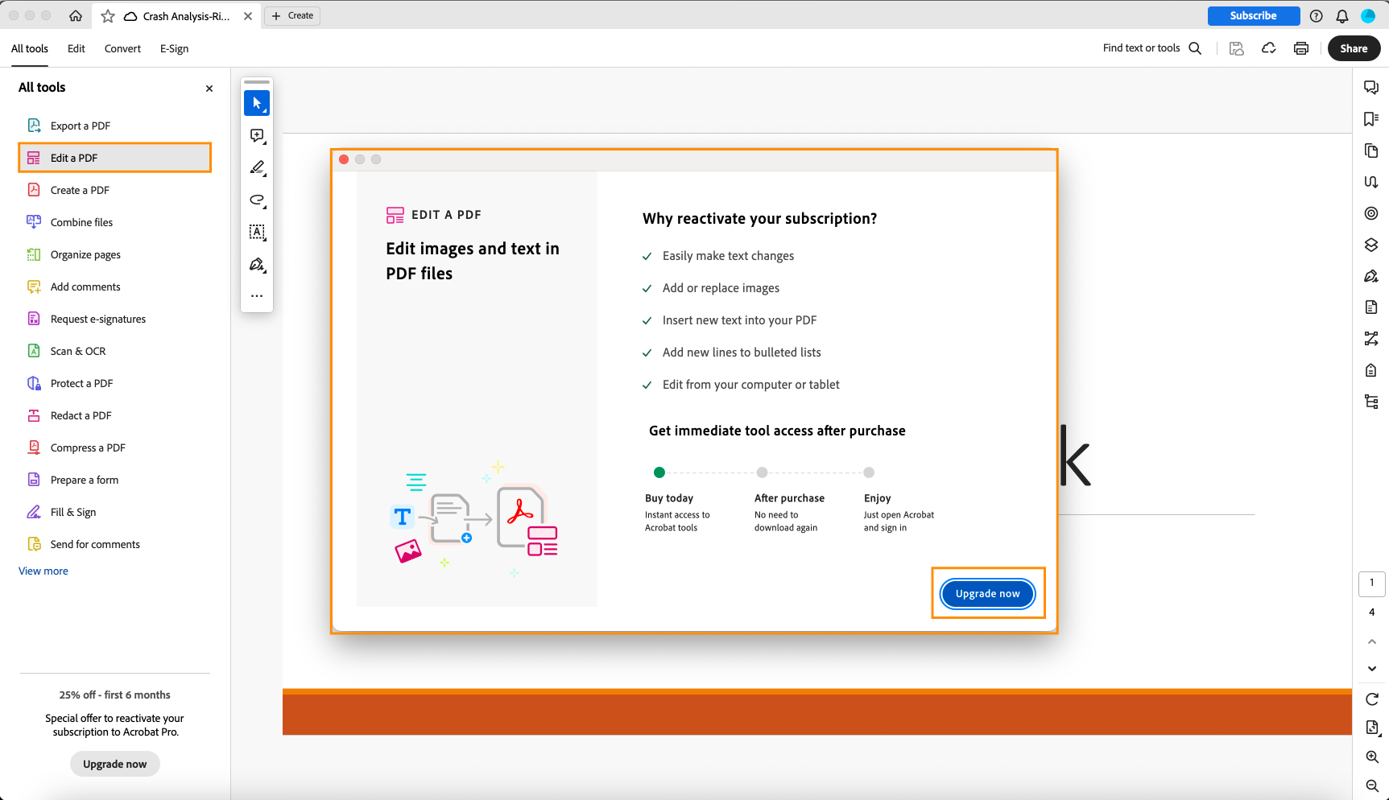Open the E-Sign menu
The height and width of the screenshot is (800, 1389).
tap(174, 48)
